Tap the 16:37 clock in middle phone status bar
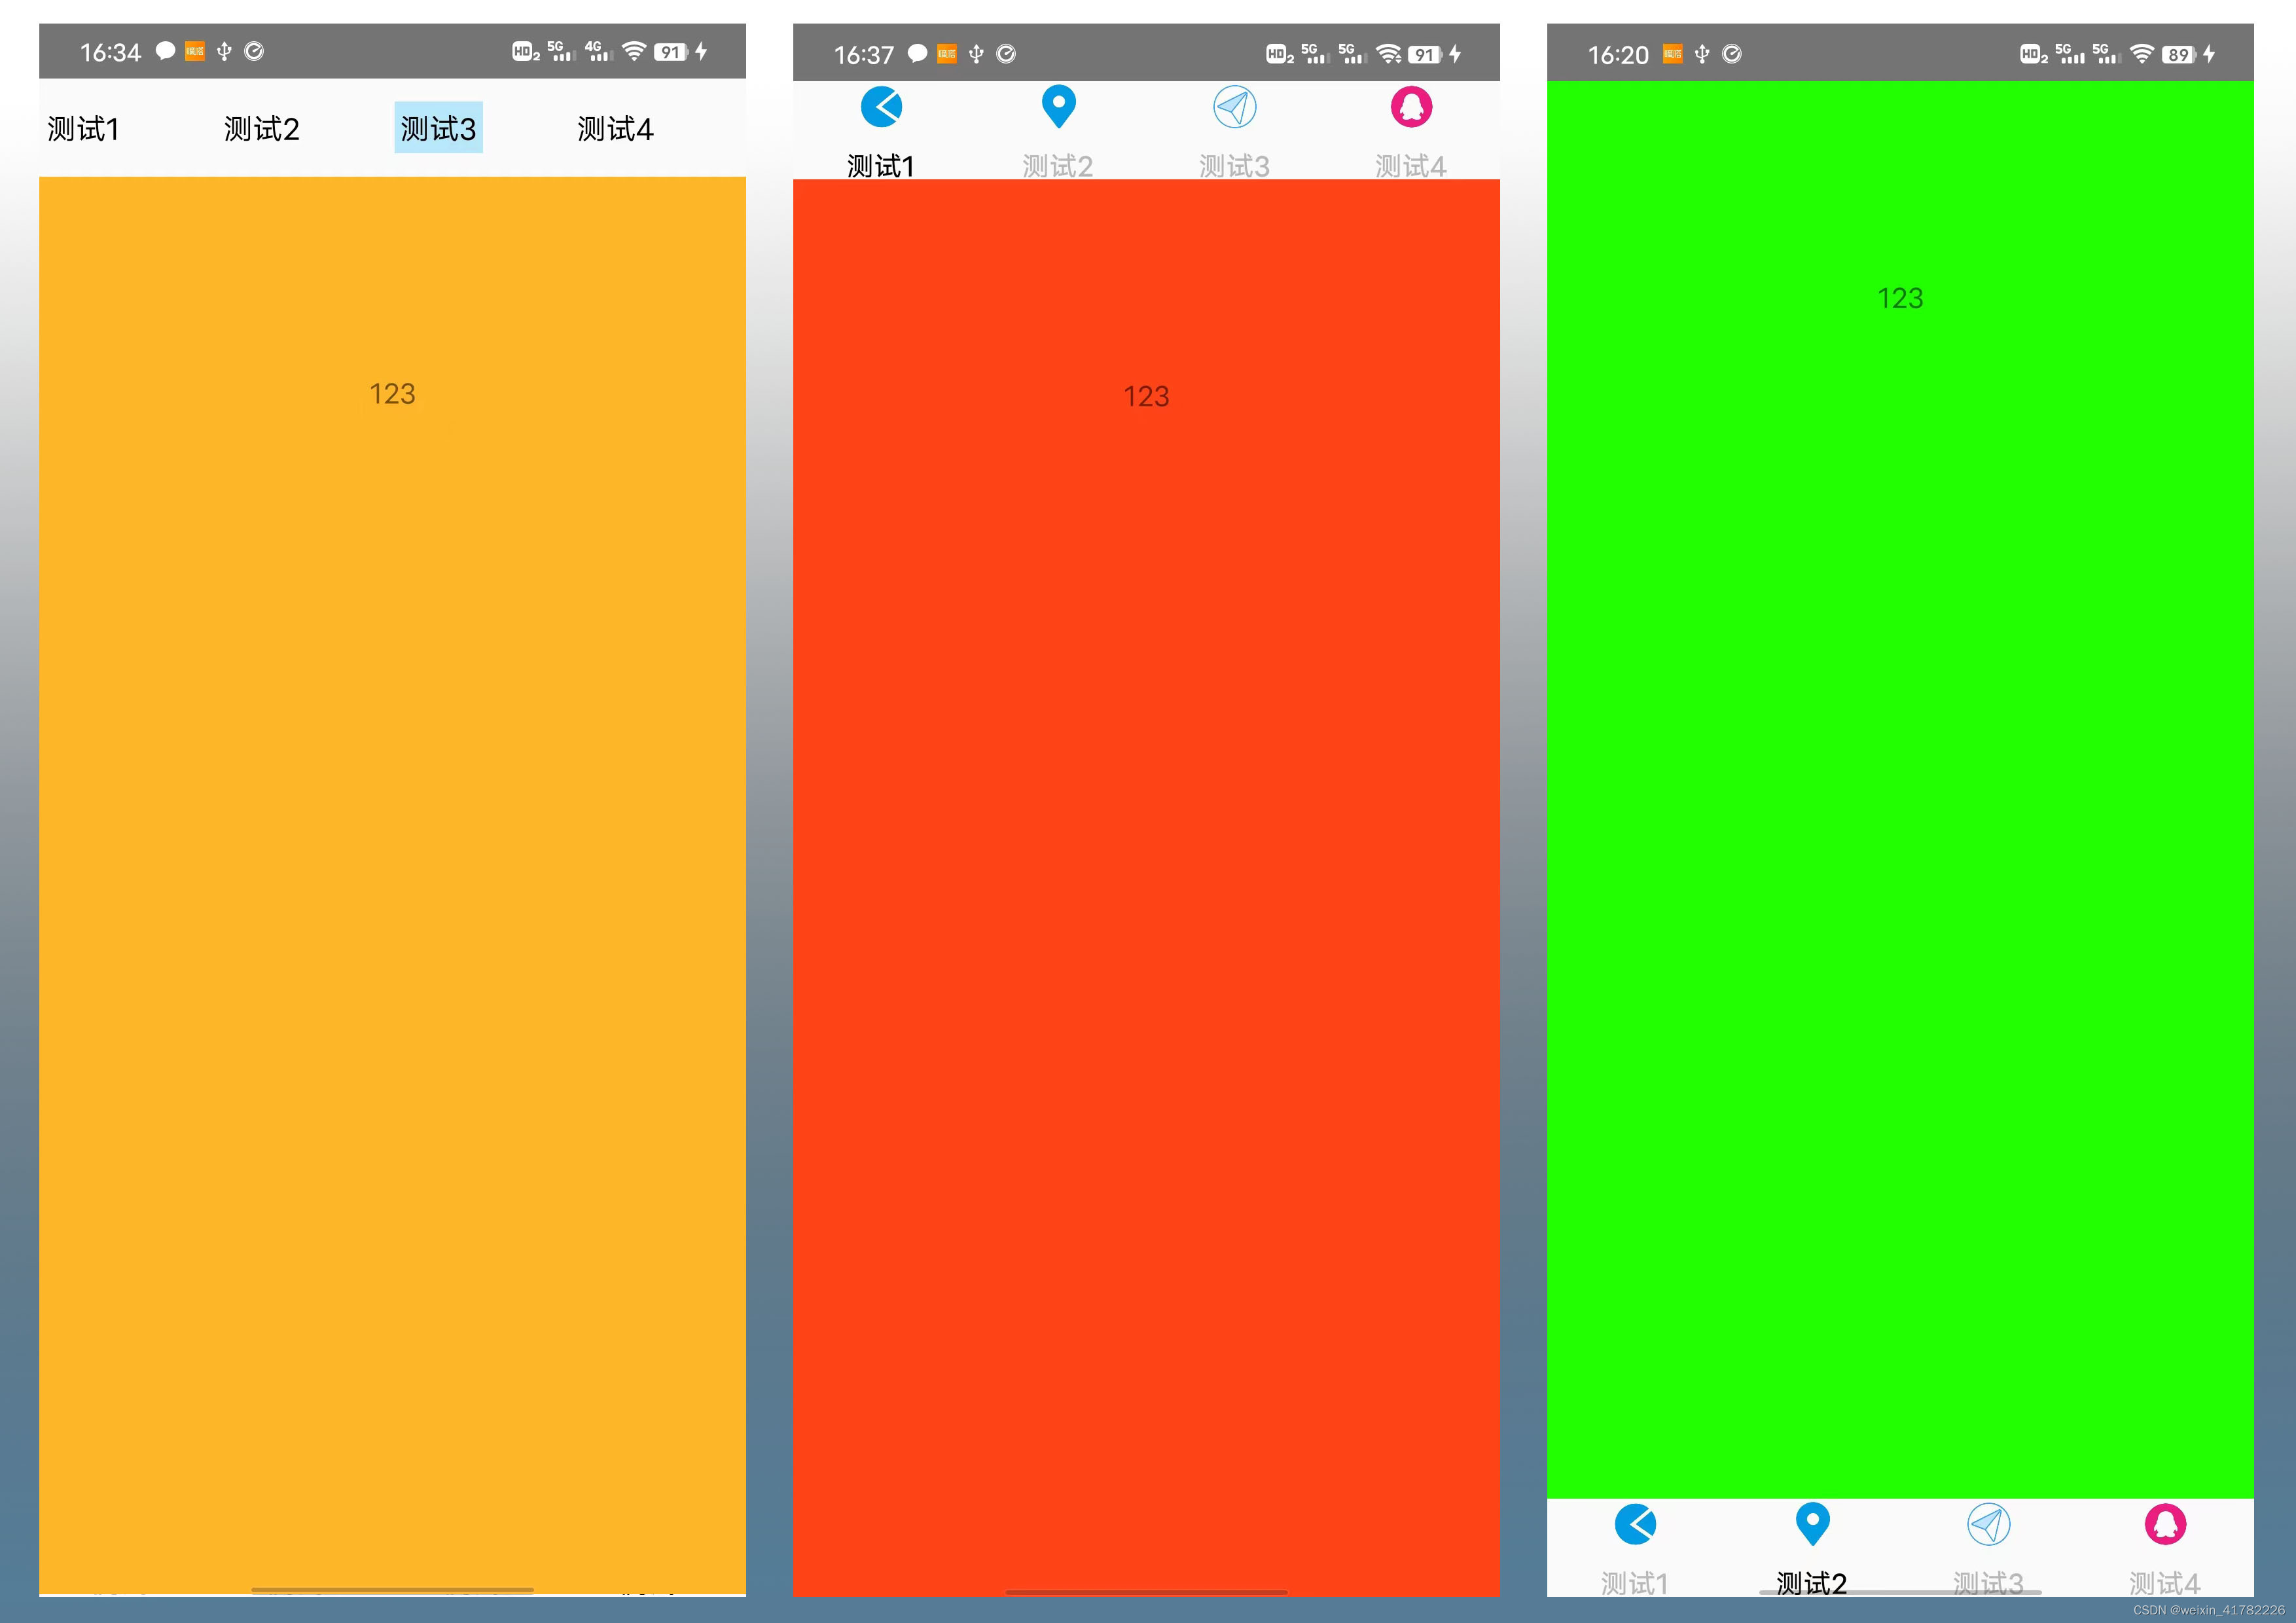This screenshot has height=1623, width=2296. [864, 55]
